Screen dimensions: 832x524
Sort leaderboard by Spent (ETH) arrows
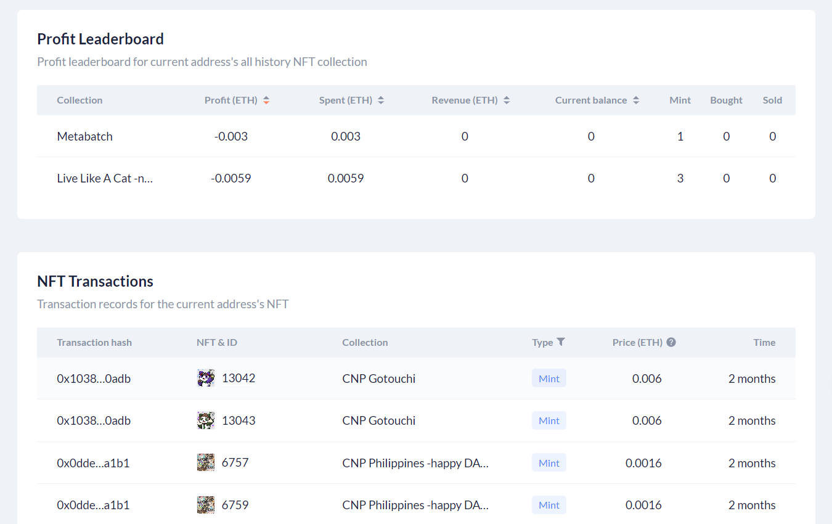click(x=381, y=100)
